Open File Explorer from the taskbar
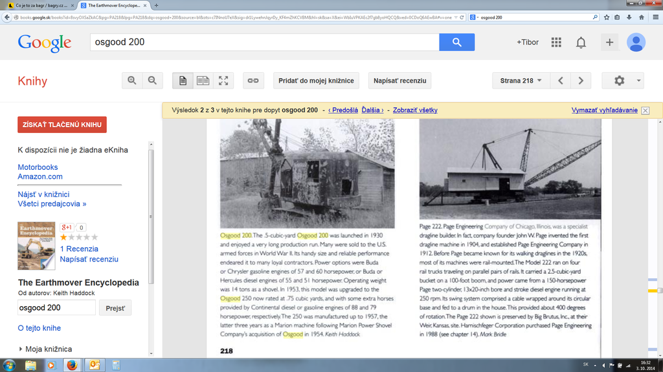663x372 pixels. [30, 366]
